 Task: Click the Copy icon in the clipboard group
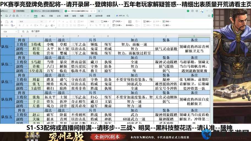click(x=12, y=25)
